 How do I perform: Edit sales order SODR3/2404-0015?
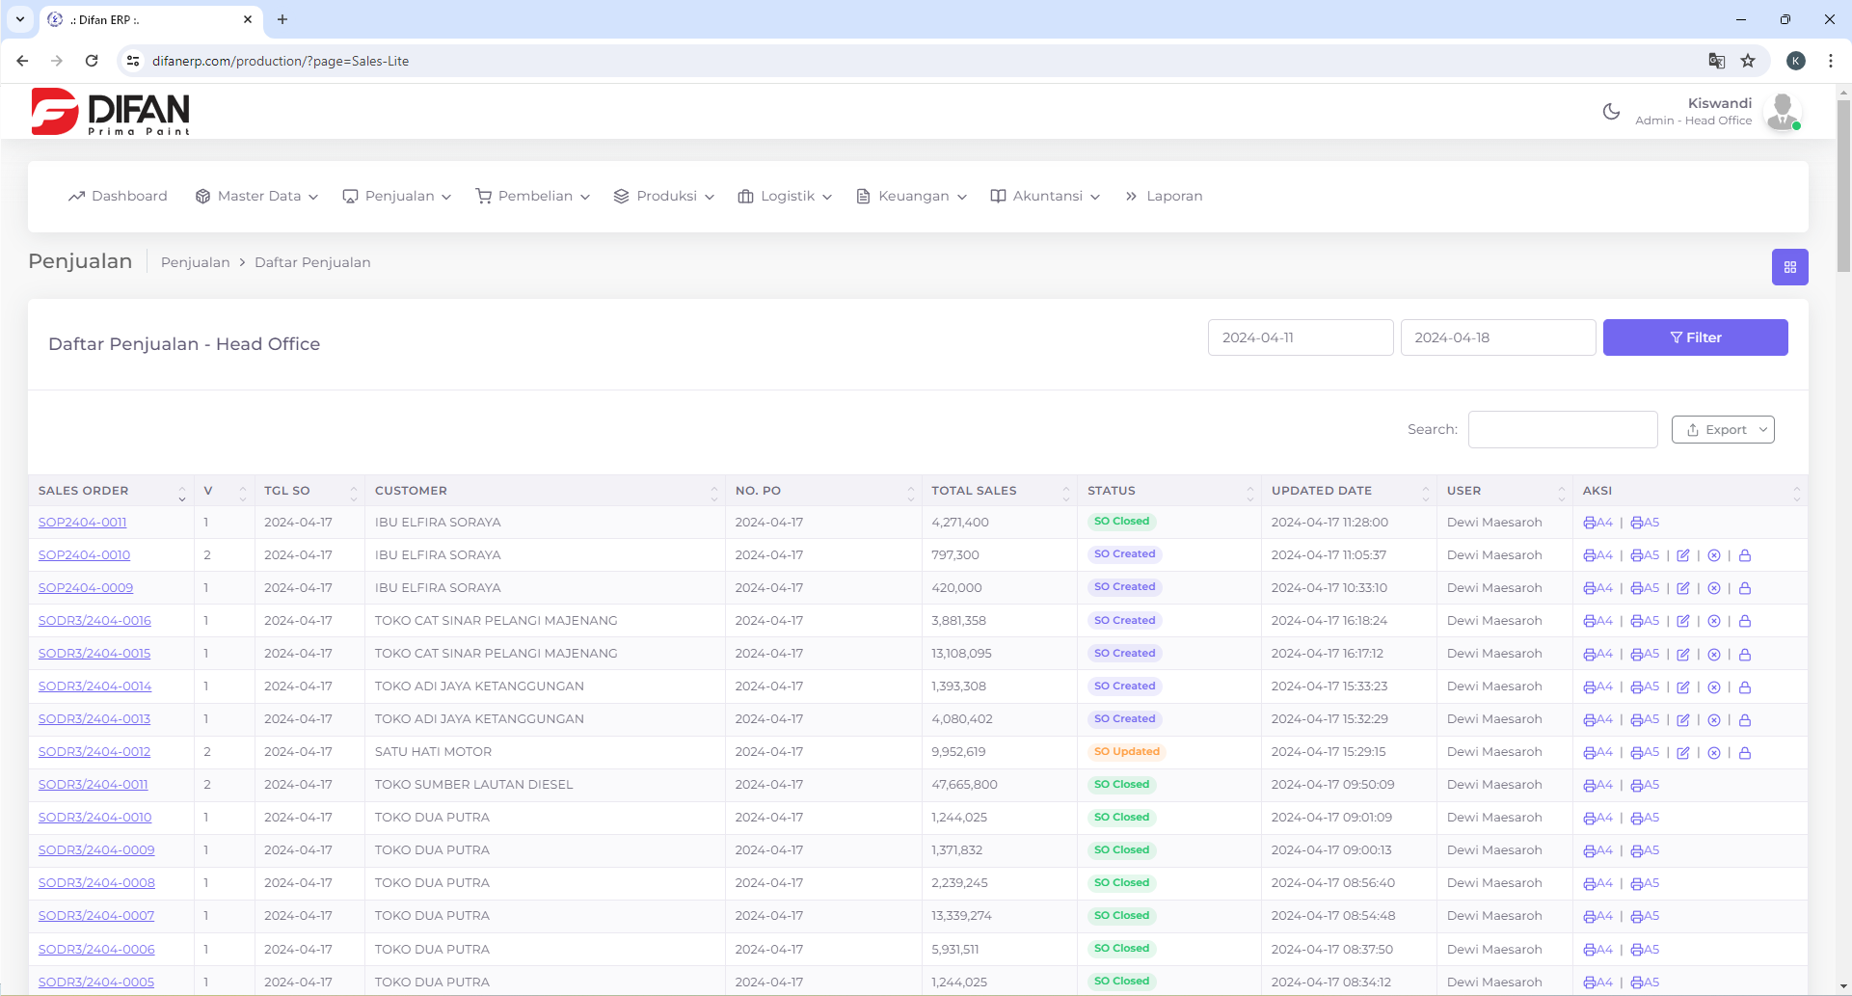1683,654
